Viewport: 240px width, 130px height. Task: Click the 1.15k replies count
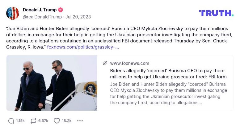(20, 121)
